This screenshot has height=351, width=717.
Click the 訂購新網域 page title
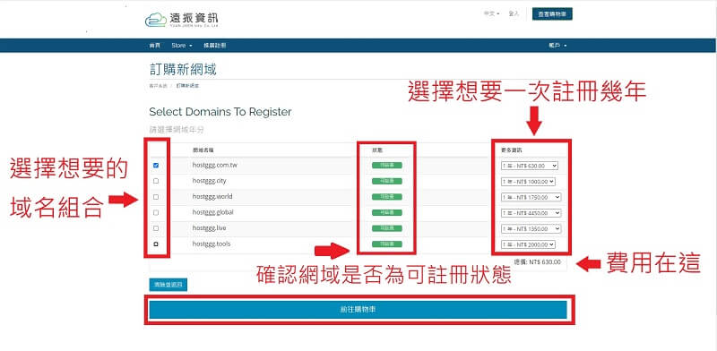183,70
